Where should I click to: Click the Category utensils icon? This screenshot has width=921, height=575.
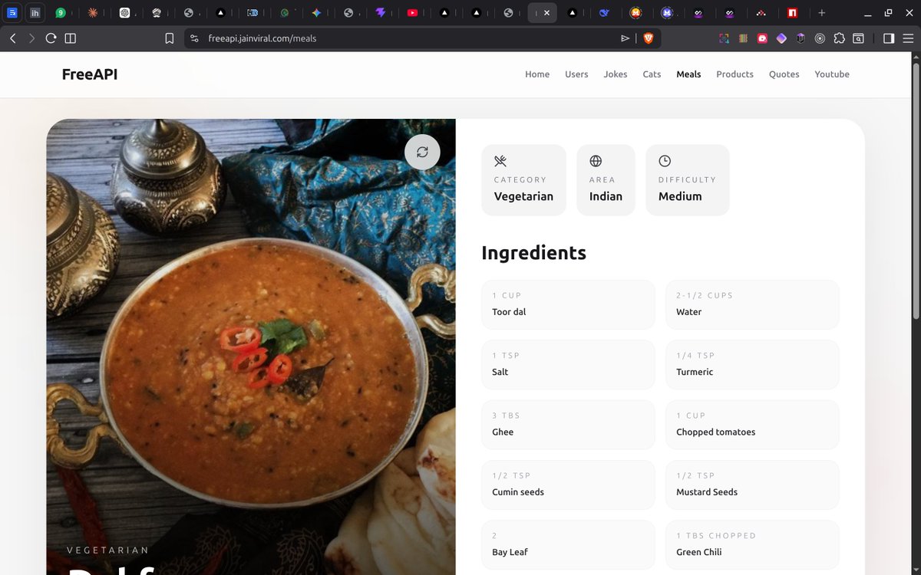[500, 161]
